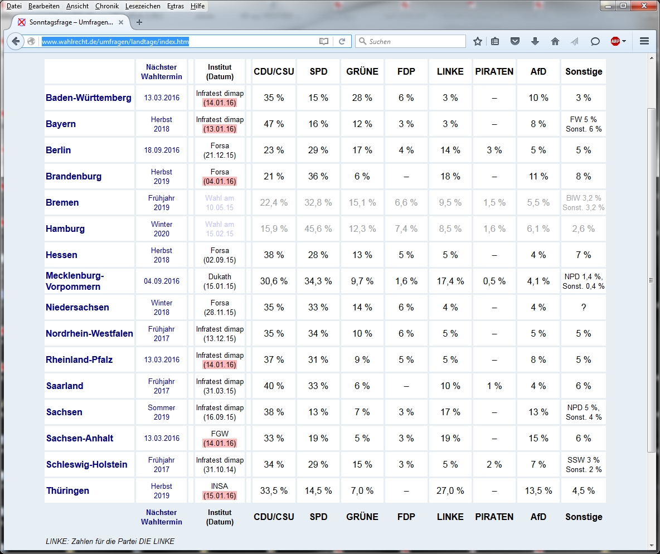The height and width of the screenshot is (554, 660).
Task: Click the browser back button
Action: [x=16, y=41]
